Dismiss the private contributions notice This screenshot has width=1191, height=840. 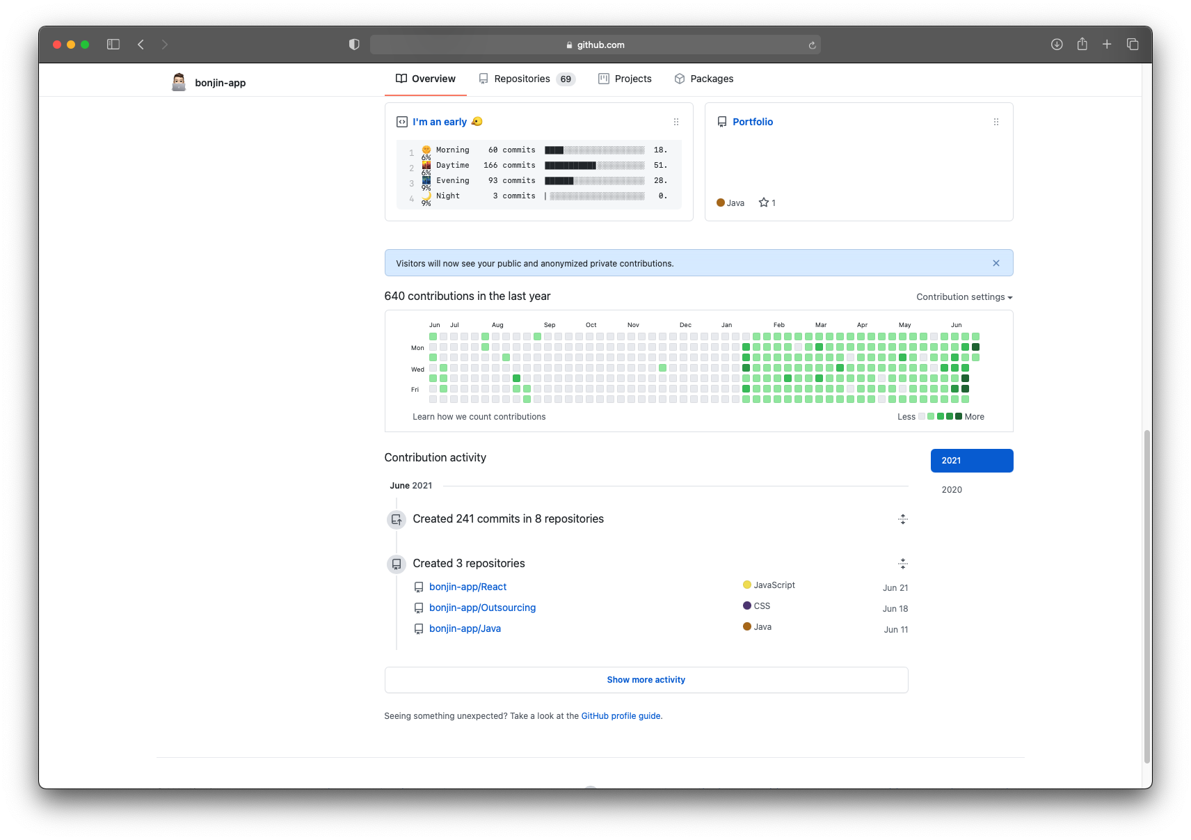pos(996,263)
